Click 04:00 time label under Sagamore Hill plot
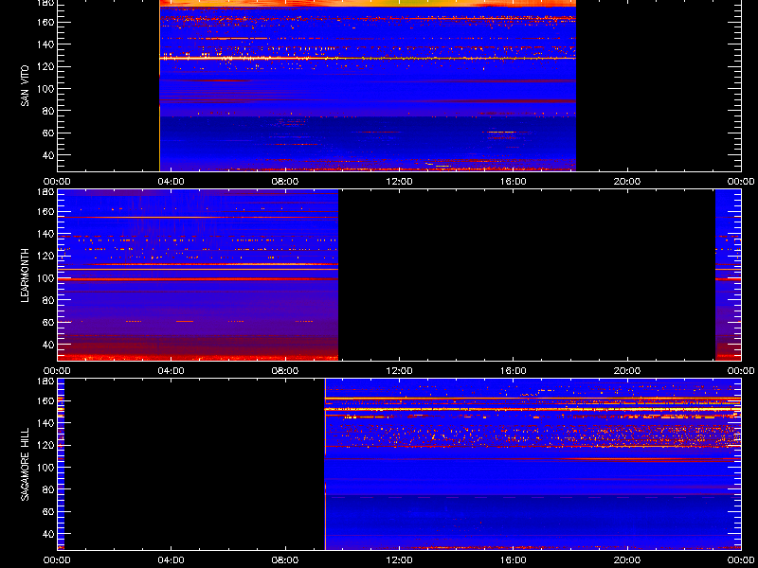The height and width of the screenshot is (568, 758). coord(171,560)
